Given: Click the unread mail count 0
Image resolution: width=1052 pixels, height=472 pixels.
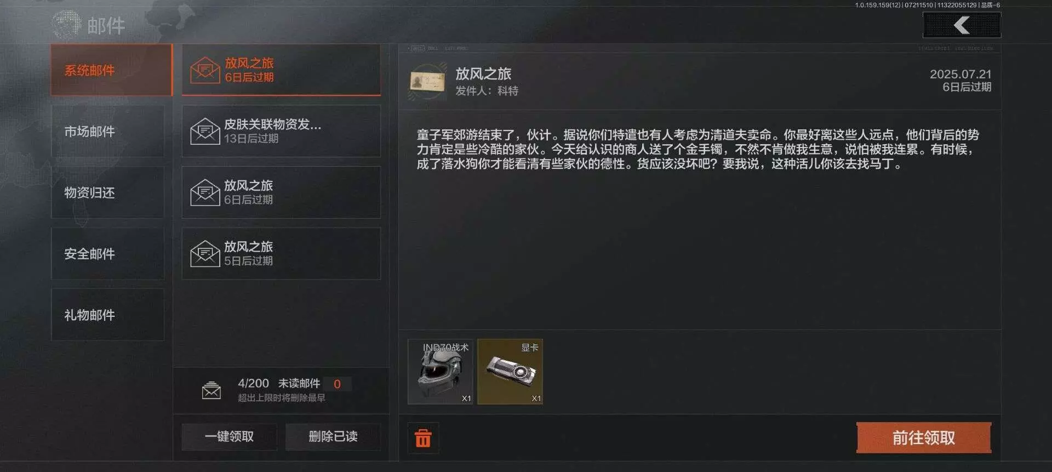Looking at the screenshot, I should 337,384.
